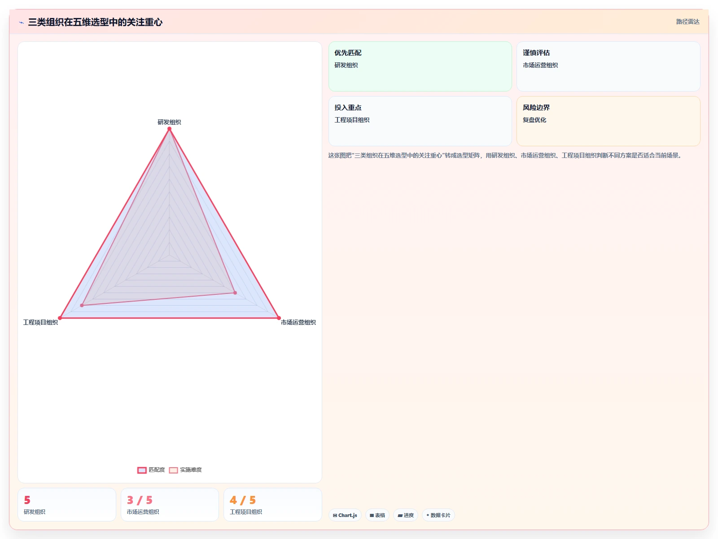Click the description paragraph starting 这张图把
The image size is (718, 539).
click(506, 155)
